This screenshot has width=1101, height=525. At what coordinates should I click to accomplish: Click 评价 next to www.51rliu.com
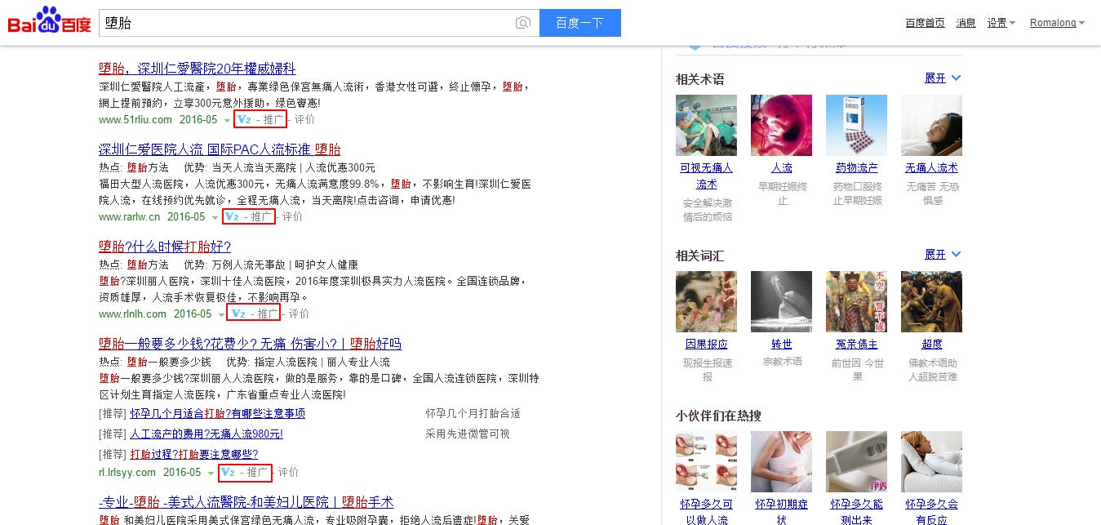(x=304, y=120)
